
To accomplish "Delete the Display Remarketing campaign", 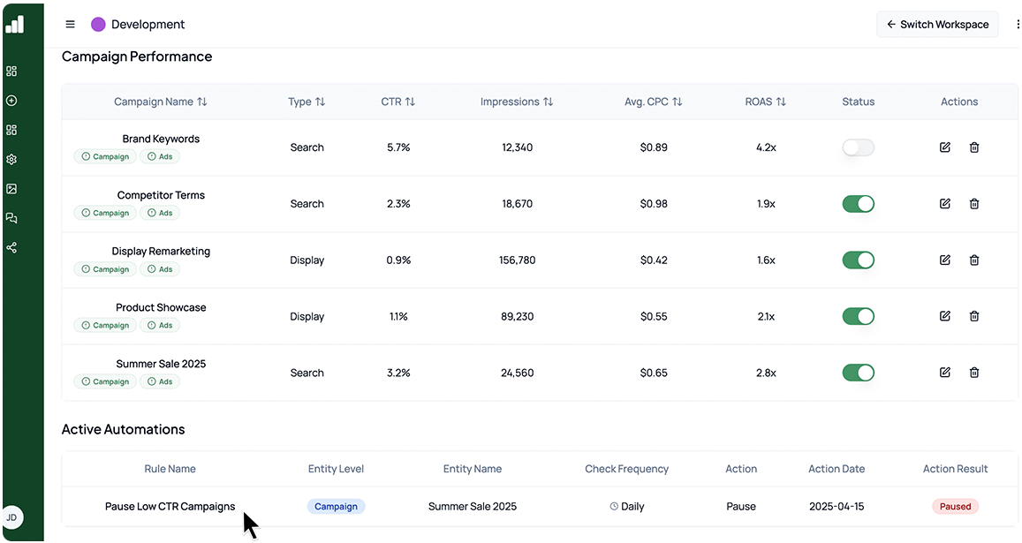I will (x=973, y=260).
